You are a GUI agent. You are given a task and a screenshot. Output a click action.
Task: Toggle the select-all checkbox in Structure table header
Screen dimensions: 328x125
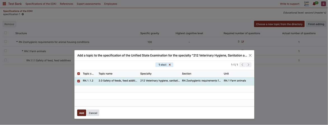pos(5,33)
